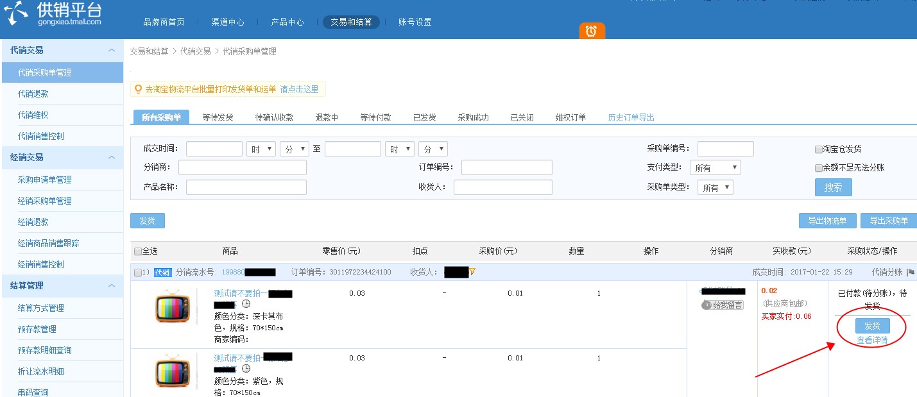Screen dimensions: 917x397
Task: Click the 发货 button in the order status column
Action: pos(873,326)
